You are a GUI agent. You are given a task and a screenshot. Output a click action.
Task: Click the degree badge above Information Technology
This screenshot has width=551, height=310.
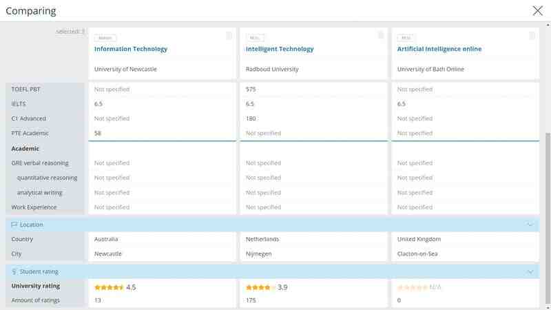[105, 38]
